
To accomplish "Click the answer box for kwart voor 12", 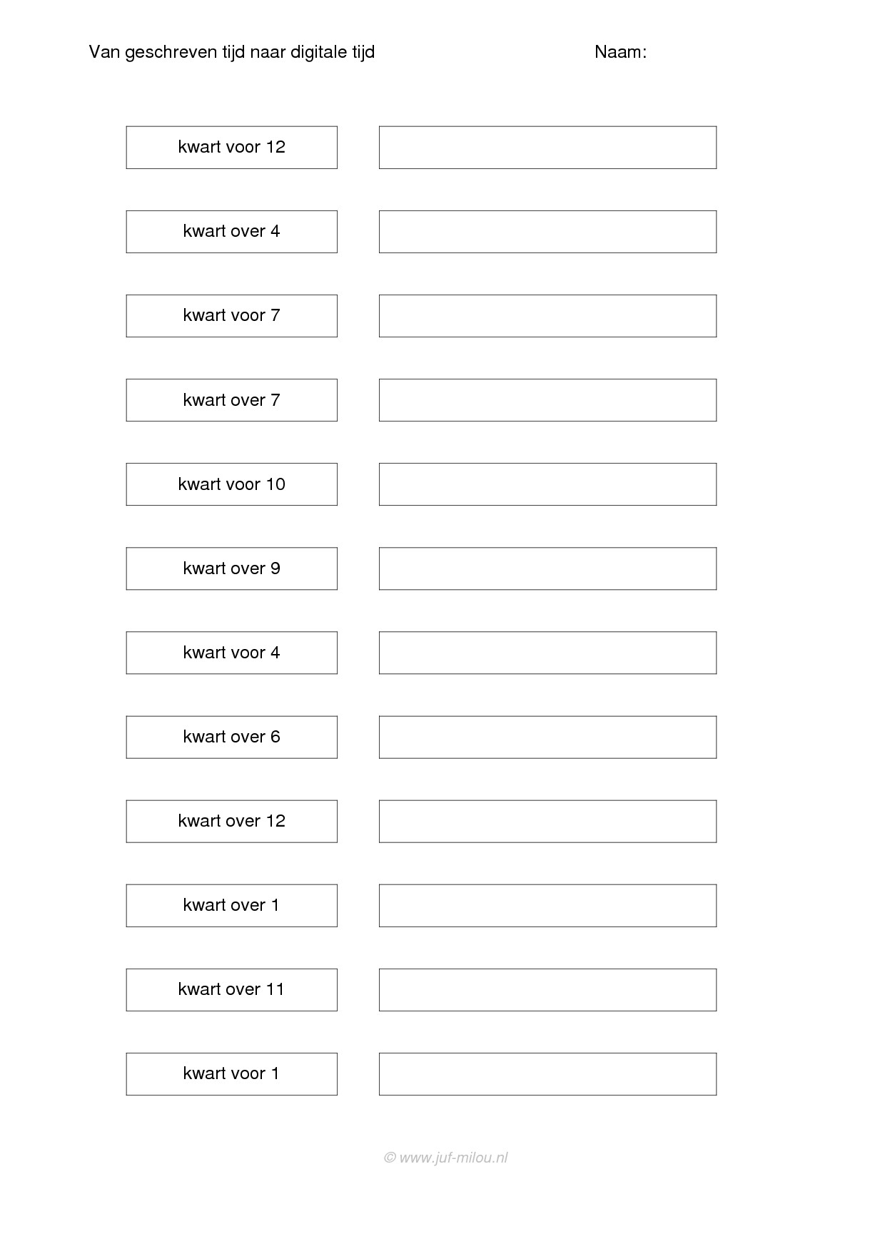I will [x=547, y=148].
